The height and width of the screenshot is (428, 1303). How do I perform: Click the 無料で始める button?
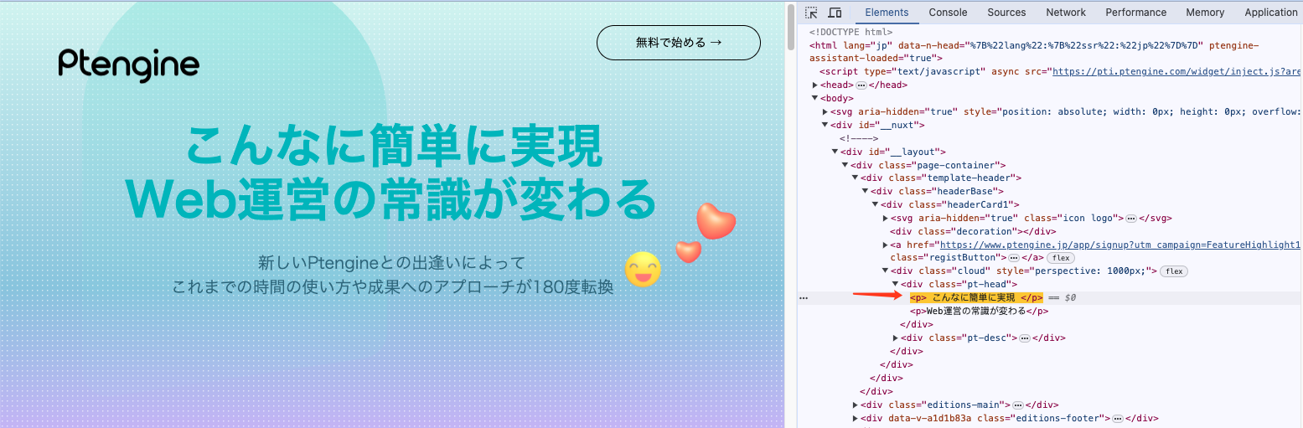pyautogui.click(x=678, y=43)
